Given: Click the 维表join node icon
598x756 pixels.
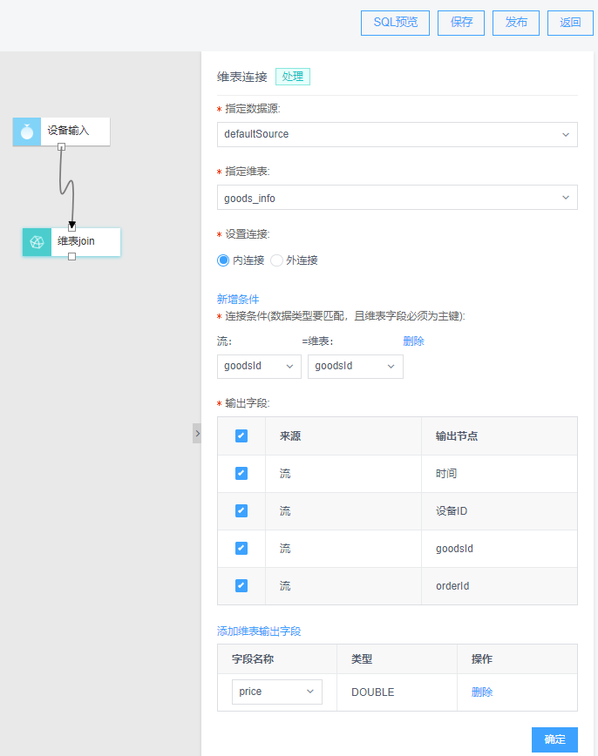Looking at the screenshot, I should [x=37, y=242].
